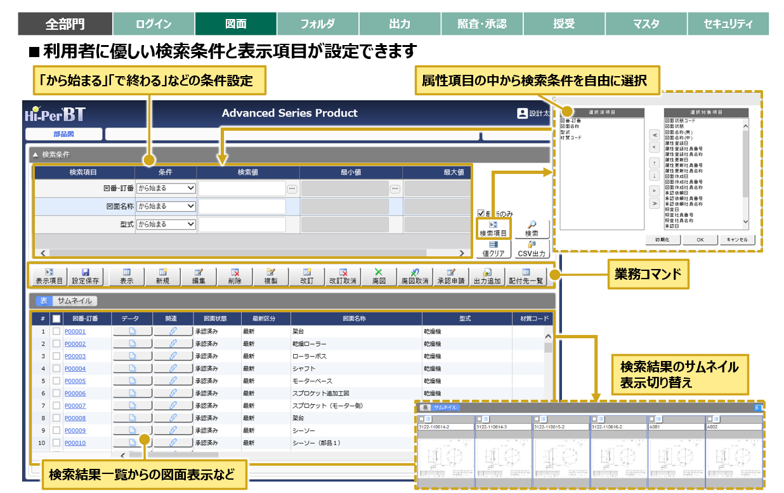The height and width of the screenshot is (493, 784).
Task: Click the 設定保存 floppy disk icon
Action: [x=85, y=272]
